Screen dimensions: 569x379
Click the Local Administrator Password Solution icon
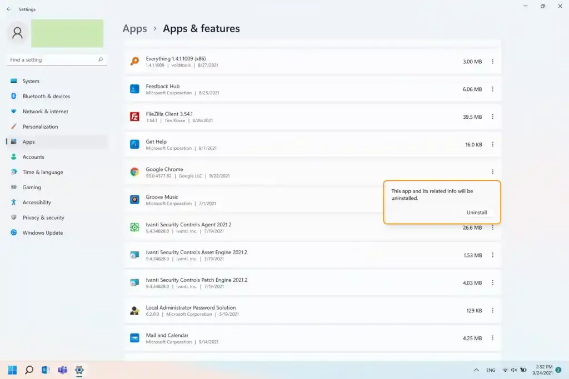[x=134, y=310]
